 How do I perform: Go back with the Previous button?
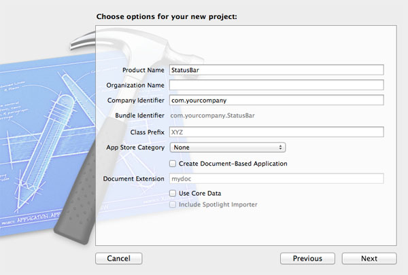point(307,259)
